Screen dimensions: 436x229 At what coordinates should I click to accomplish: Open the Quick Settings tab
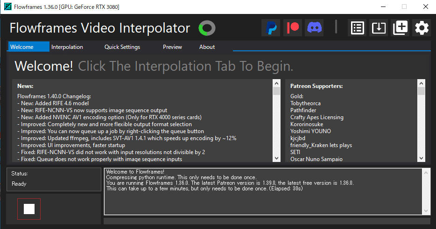(x=122, y=47)
